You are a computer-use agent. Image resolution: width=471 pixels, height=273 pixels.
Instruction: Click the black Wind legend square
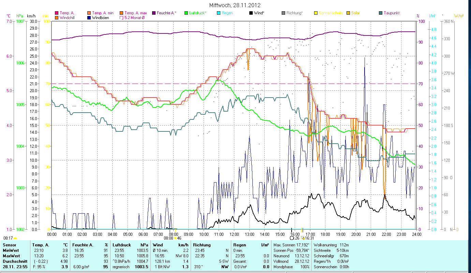point(251,13)
